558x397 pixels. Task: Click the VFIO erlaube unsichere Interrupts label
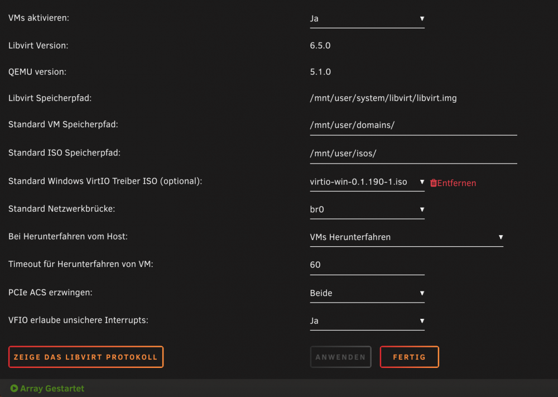pyautogui.click(x=78, y=321)
